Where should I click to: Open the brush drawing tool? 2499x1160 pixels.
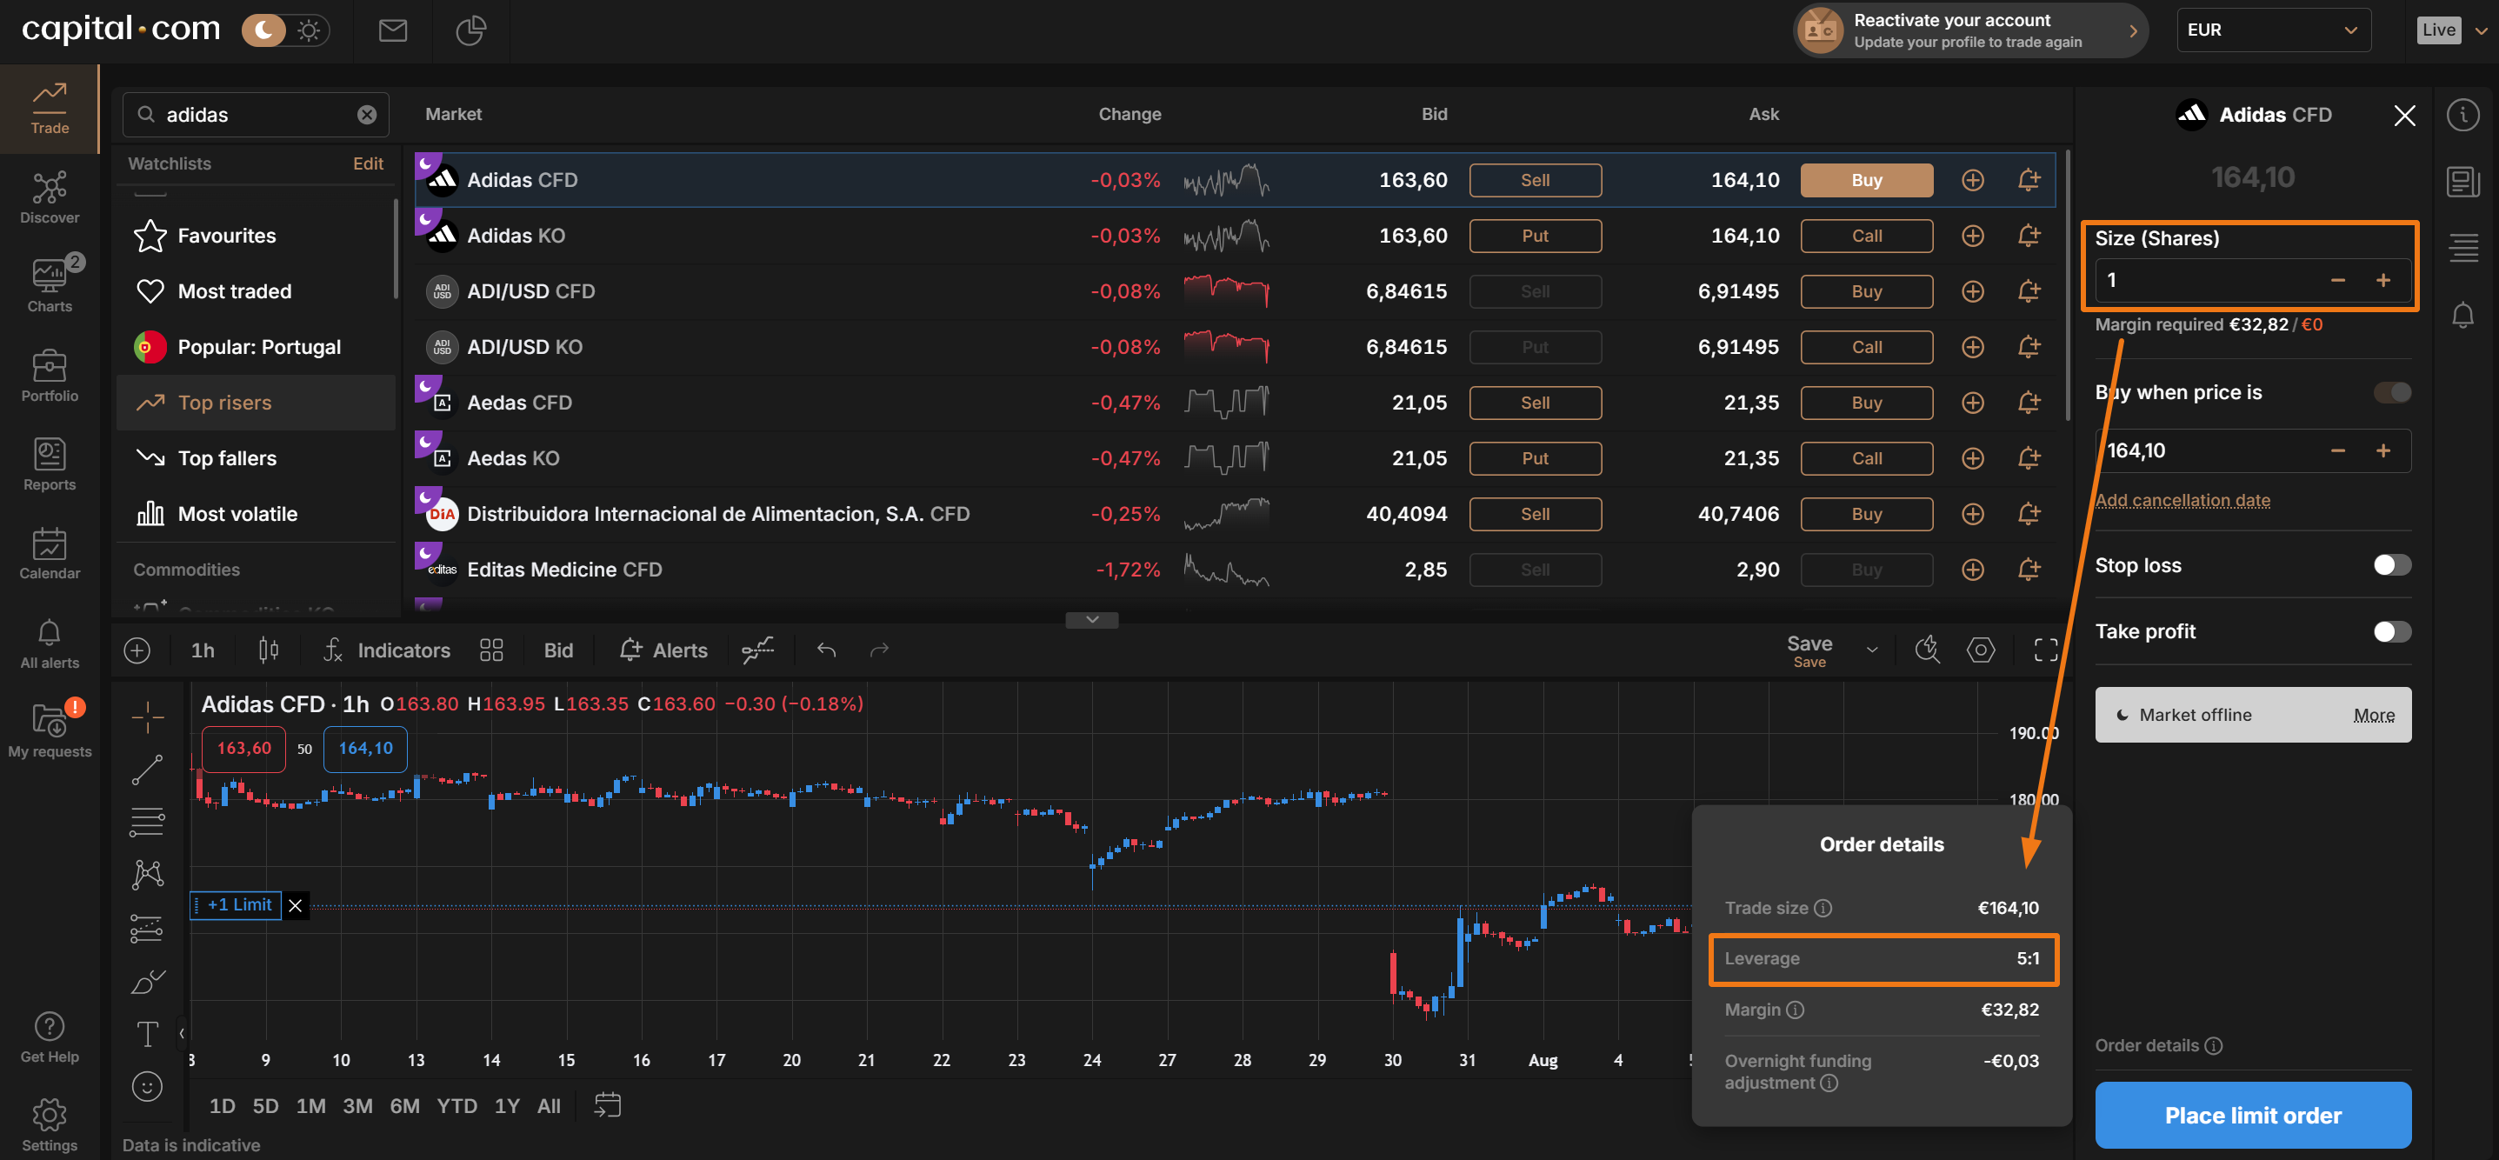click(x=148, y=982)
